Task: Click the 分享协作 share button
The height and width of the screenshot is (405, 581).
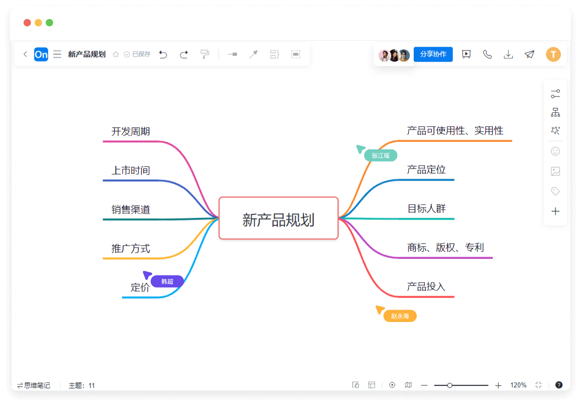Action: coord(433,54)
